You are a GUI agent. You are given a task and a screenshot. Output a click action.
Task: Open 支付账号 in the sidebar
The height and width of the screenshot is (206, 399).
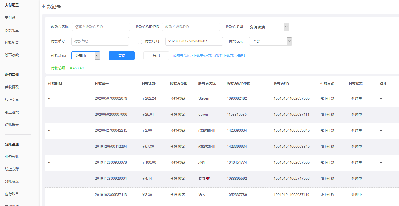point(12,18)
